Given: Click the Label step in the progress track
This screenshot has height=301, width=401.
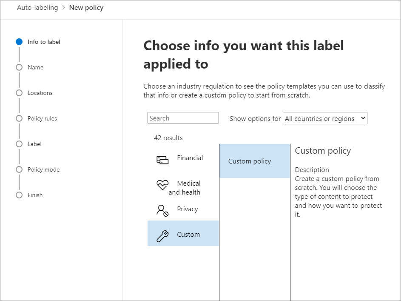Looking at the screenshot, I should tap(19, 143).
